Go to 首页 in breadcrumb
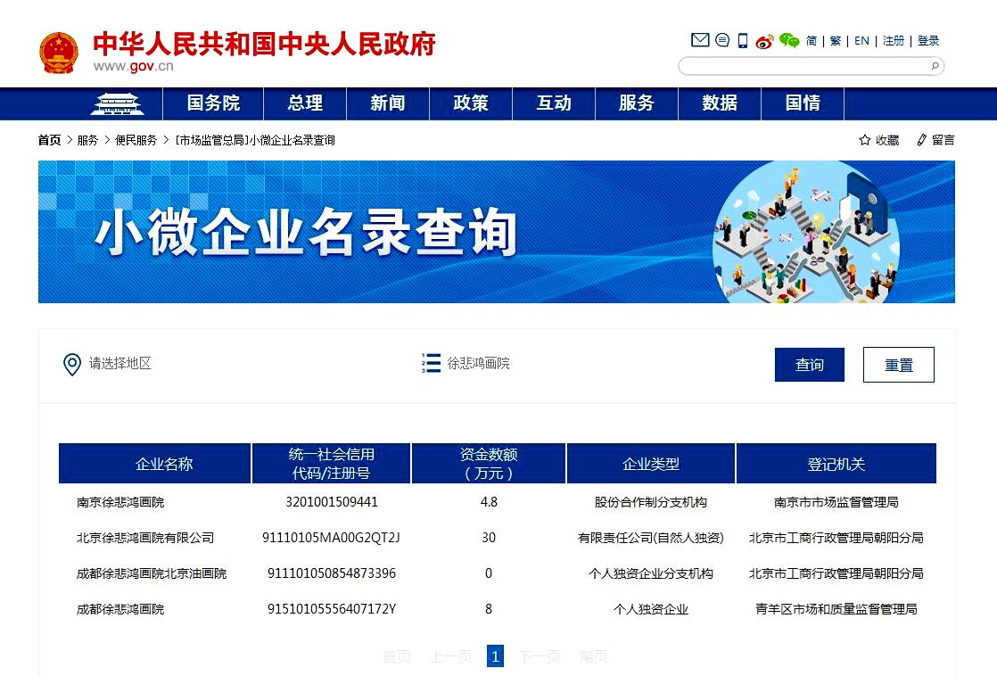 click(50, 140)
